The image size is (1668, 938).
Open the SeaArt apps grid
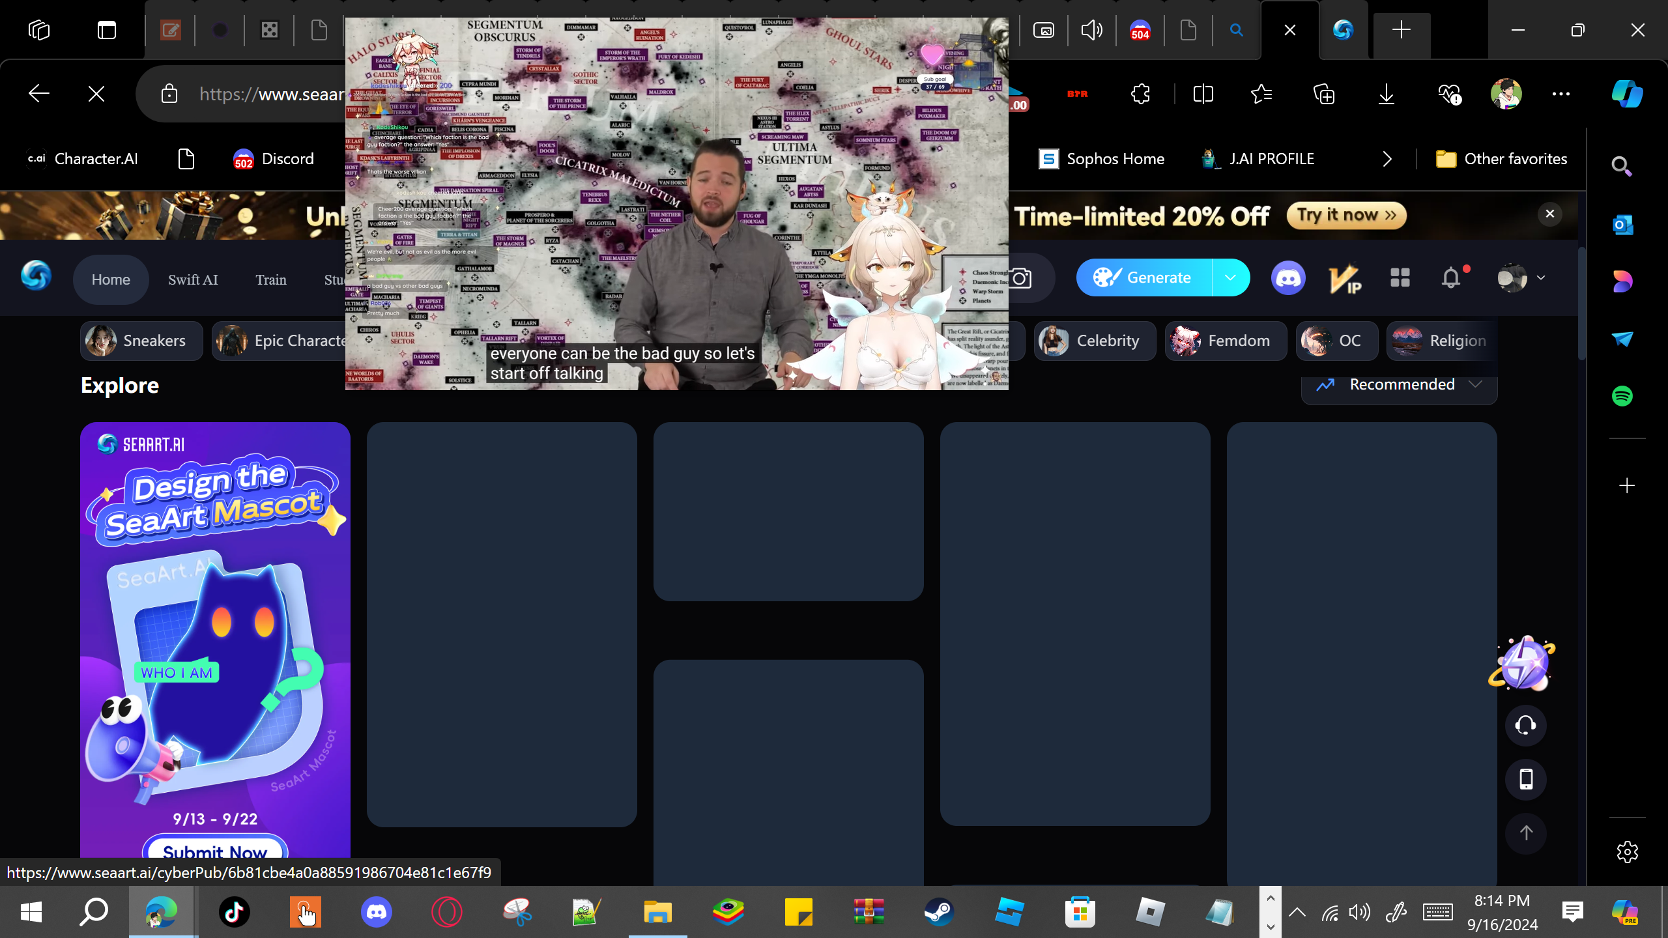point(1400,278)
